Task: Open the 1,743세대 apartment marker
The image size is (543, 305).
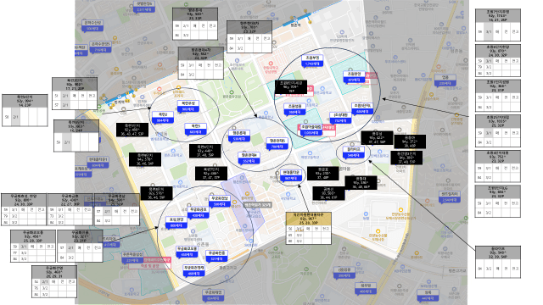Action: point(312,61)
